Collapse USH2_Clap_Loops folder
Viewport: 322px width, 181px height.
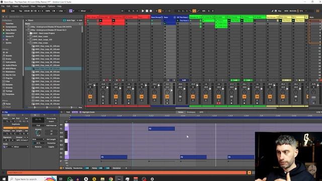(x=28, y=43)
